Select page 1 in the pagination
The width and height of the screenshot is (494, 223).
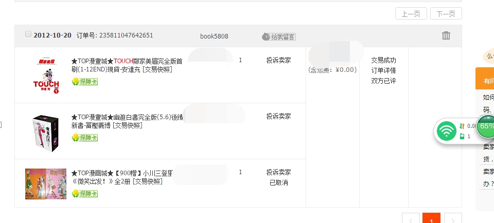click(x=431, y=220)
